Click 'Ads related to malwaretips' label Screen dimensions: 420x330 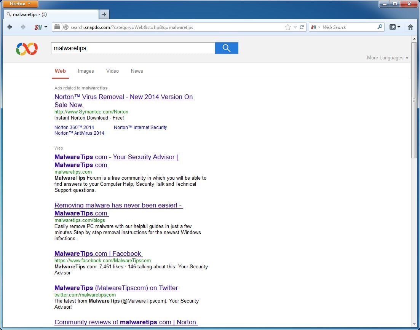point(81,88)
